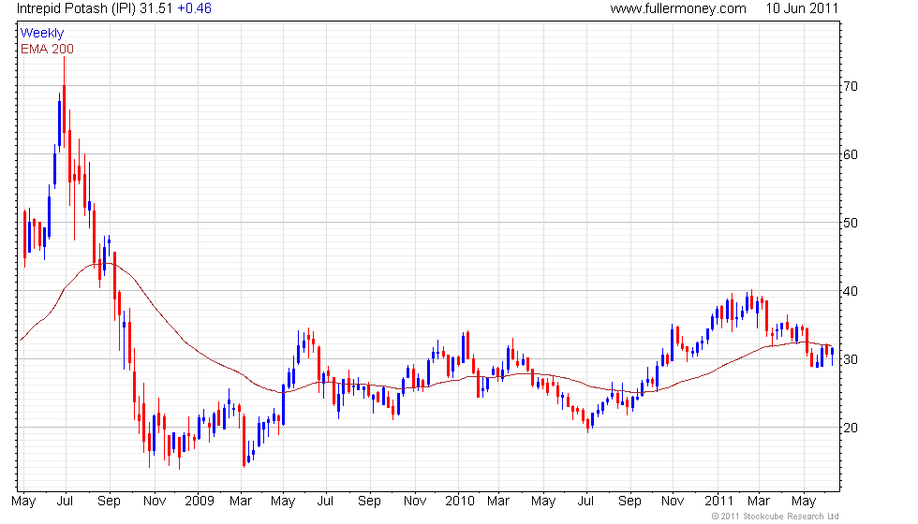This screenshot has height=524, width=918.
Task: Click the 20 price axis label
Action: coord(851,429)
